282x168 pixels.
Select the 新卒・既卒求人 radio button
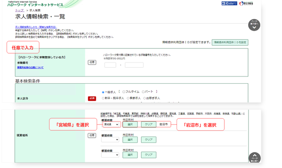tap(103, 98)
